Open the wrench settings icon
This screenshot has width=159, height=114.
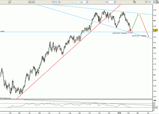pos(147,2)
